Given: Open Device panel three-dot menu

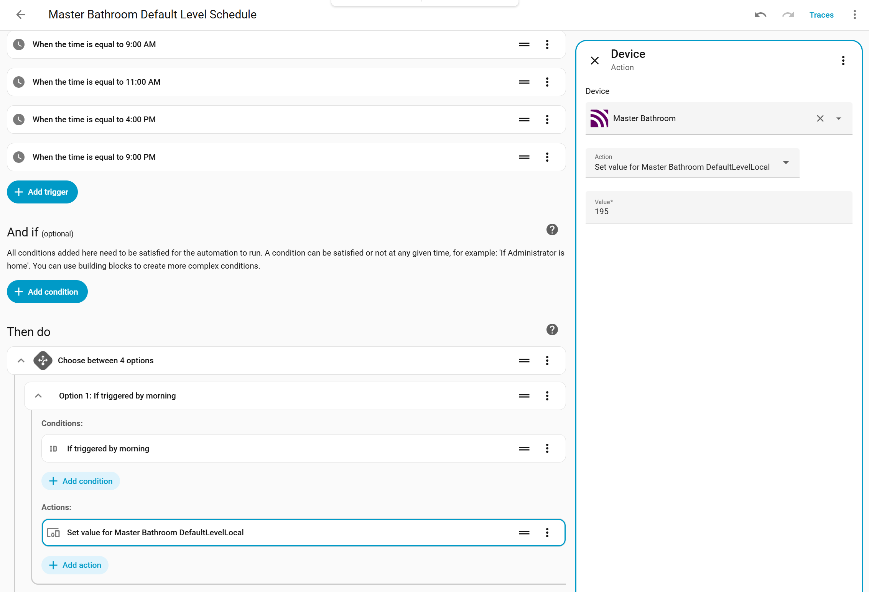Looking at the screenshot, I should click(x=843, y=61).
